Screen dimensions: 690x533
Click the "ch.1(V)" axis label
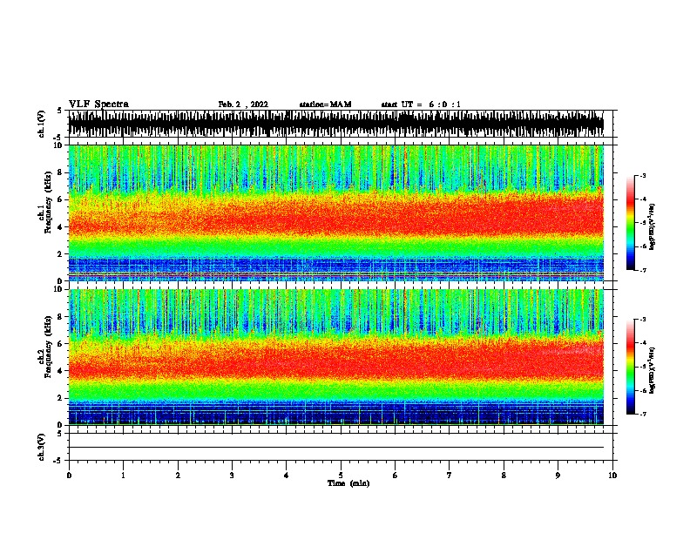tap(42, 124)
